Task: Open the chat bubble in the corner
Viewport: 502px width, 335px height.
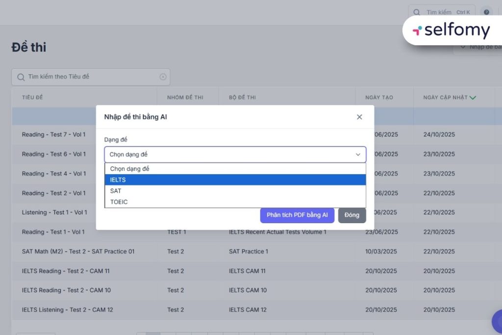Action: pyautogui.click(x=498, y=321)
